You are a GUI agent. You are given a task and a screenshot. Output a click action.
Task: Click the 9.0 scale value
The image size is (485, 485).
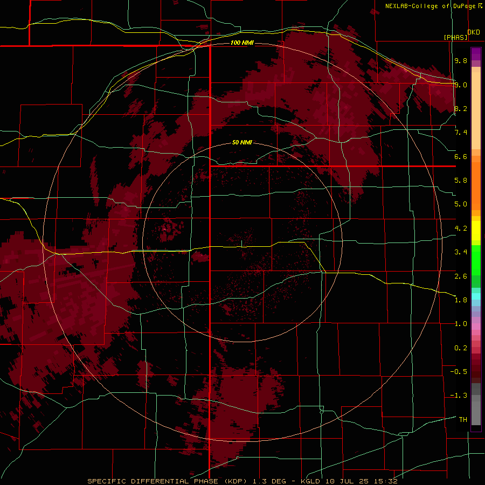pyautogui.click(x=461, y=85)
